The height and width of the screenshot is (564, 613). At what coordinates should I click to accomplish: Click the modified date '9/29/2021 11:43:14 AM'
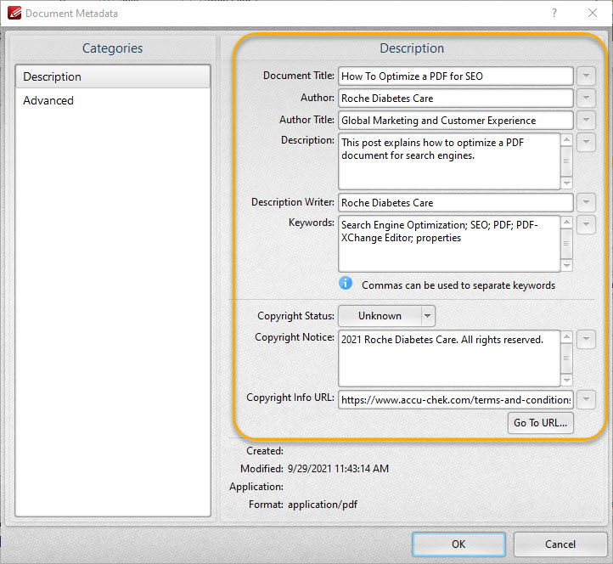pos(338,469)
